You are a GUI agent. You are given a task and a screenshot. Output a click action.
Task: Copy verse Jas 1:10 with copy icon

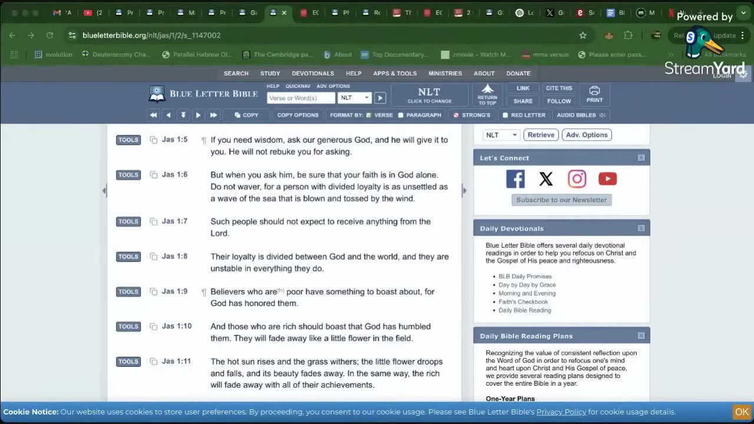tap(154, 326)
